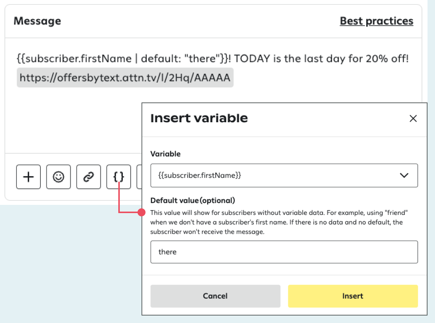Open the emoji picker in the message toolbar
Image resolution: width=435 pixels, height=323 pixels.
[x=58, y=177]
